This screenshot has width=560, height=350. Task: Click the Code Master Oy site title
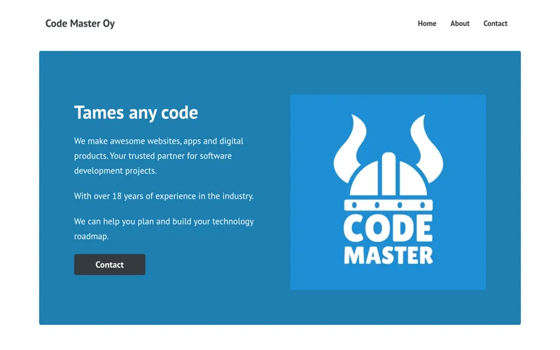tap(80, 24)
